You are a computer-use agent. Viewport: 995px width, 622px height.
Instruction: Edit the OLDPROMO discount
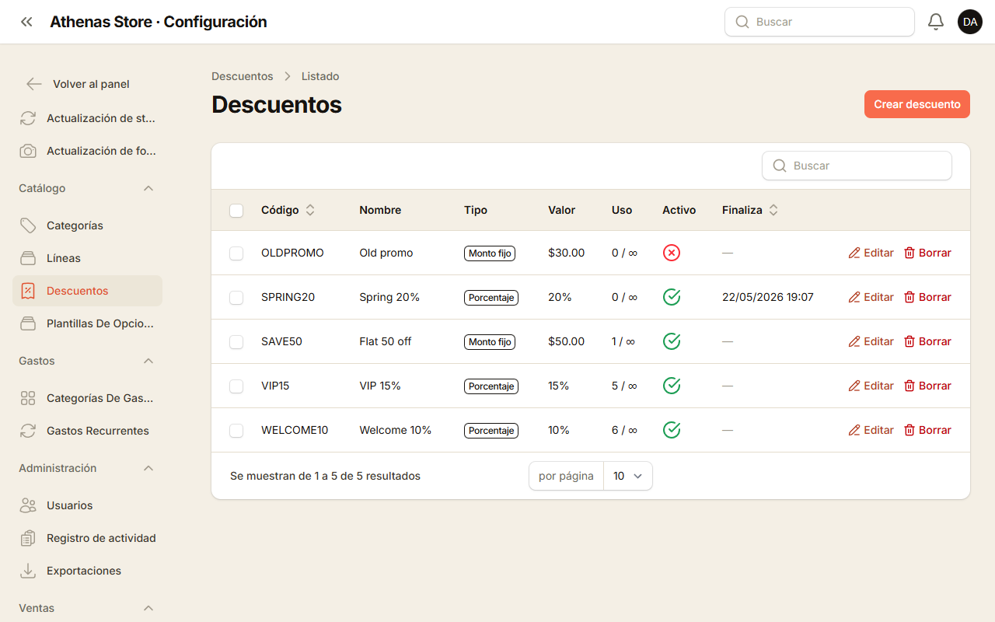pyautogui.click(x=871, y=253)
